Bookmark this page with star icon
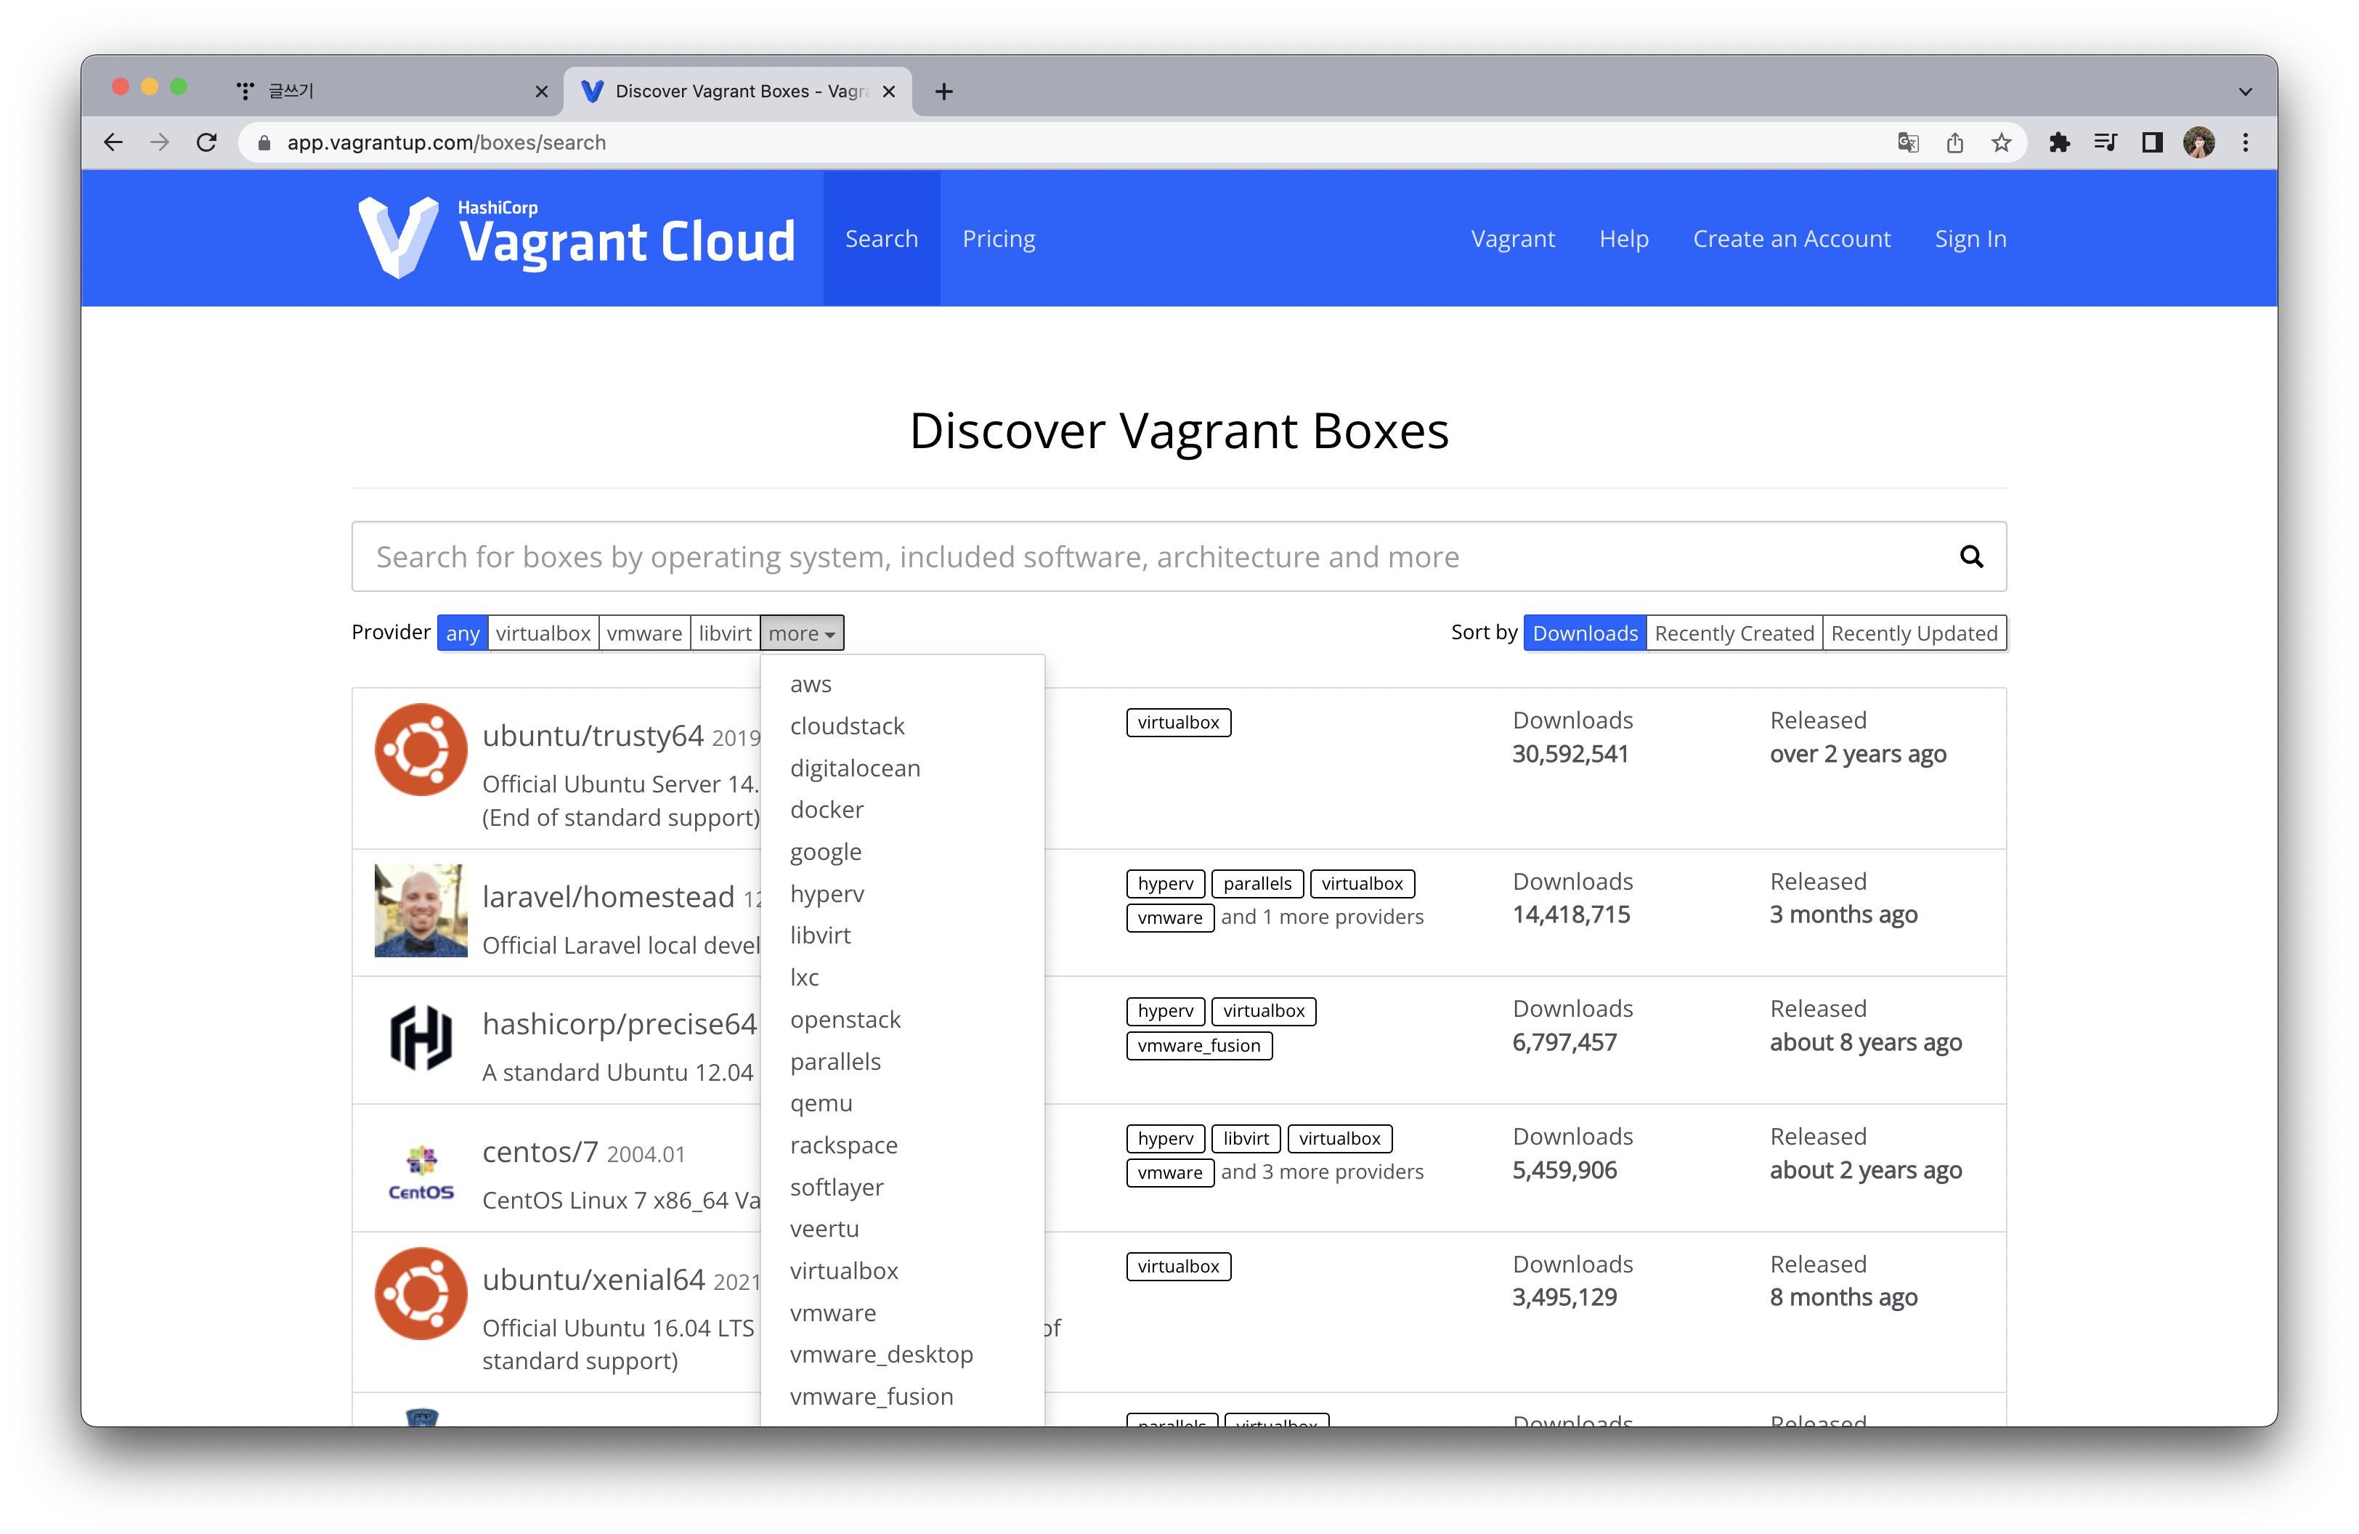The width and height of the screenshot is (2359, 1534). (x=2001, y=142)
